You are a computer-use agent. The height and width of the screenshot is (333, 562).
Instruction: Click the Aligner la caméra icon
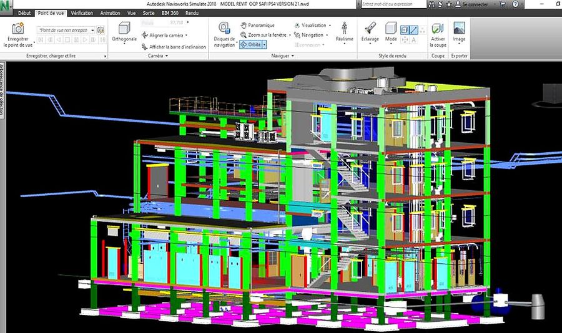[x=144, y=35]
